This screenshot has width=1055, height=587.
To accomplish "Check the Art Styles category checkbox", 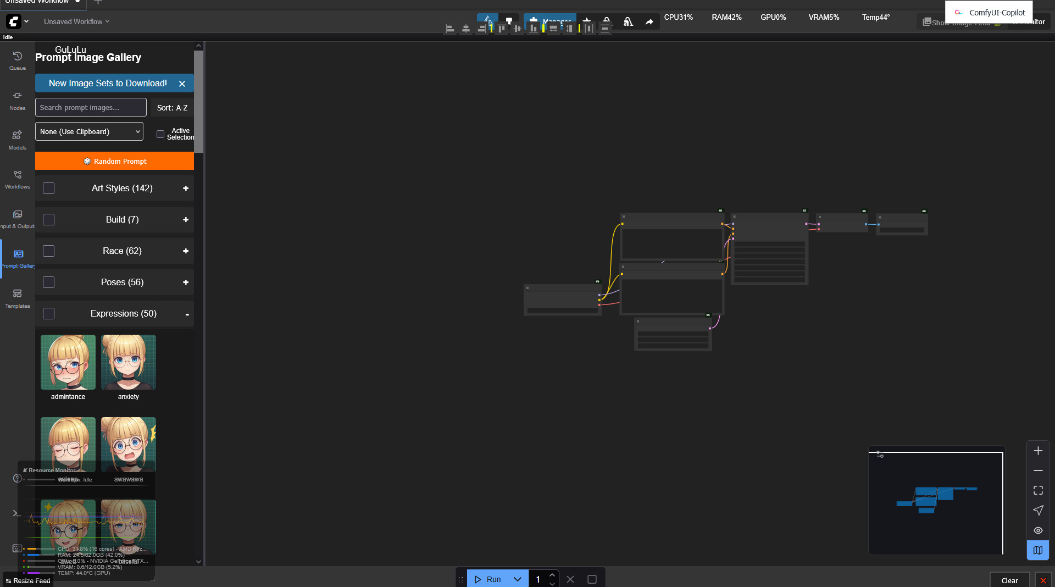I will (x=49, y=189).
